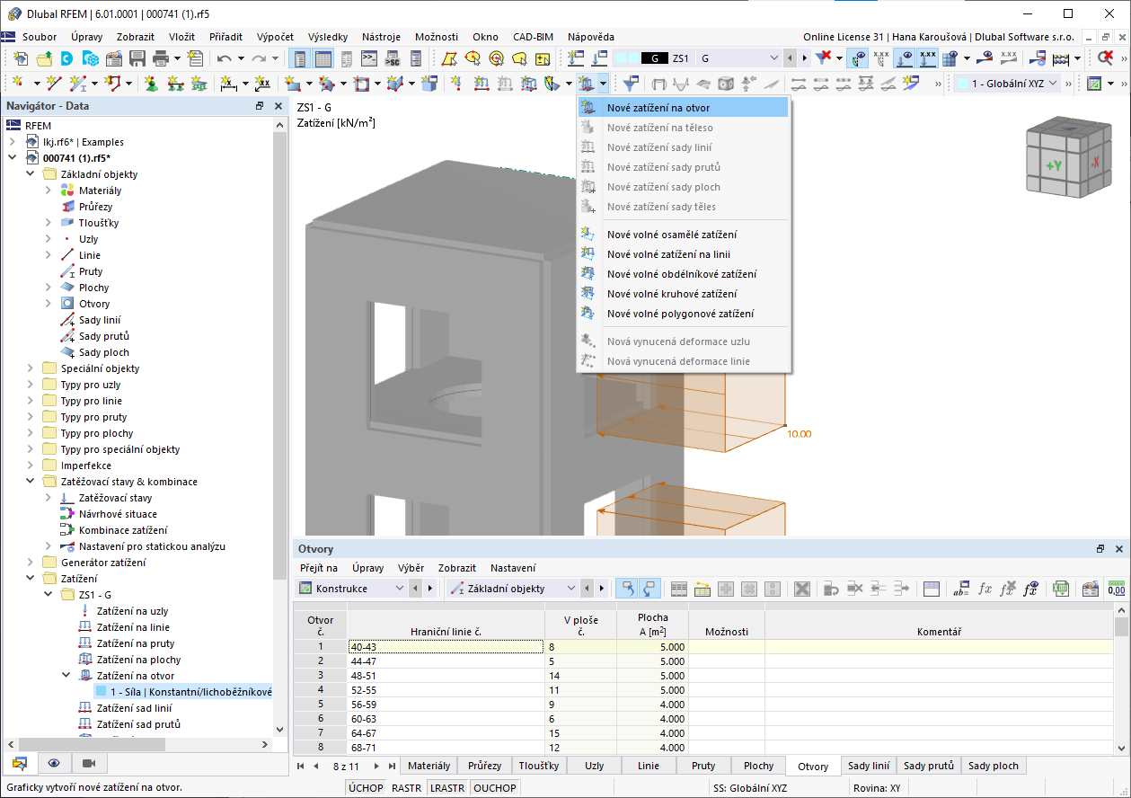Image resolution: width=1131 pixels, height=798 pixels.
Task: Click the black G load case color swatch
Action: coord(653,58)
